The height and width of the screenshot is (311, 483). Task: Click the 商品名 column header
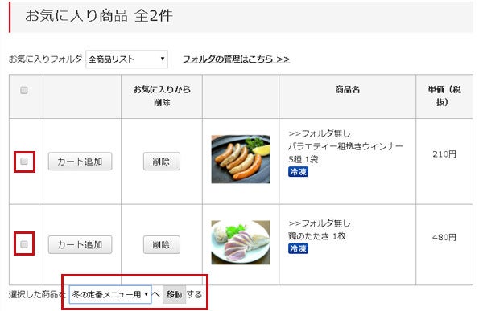click(348, 90)
